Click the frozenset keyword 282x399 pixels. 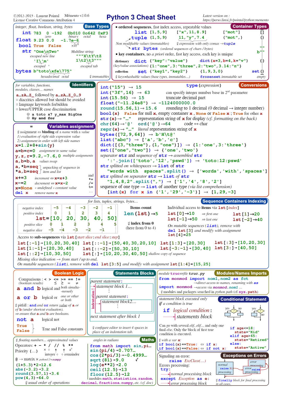210,77
